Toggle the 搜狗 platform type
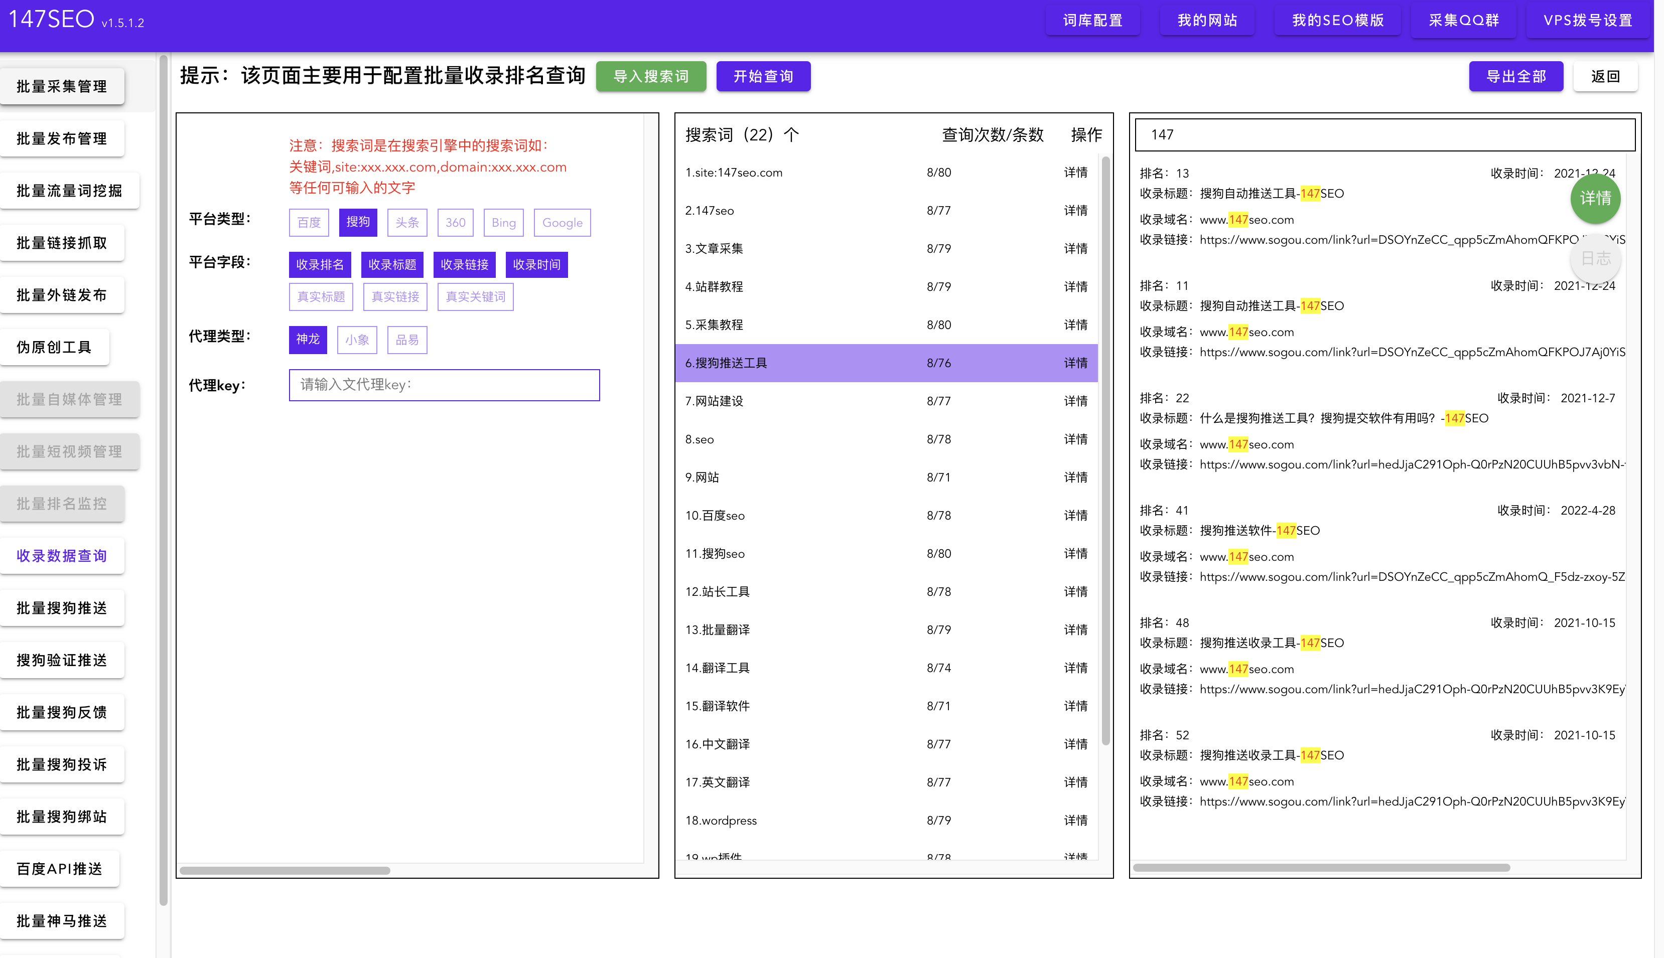The image size is (1664, 958). coord(358,222)
